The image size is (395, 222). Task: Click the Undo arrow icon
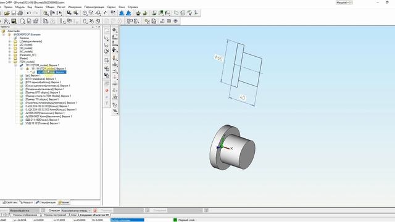pos(29,13)
